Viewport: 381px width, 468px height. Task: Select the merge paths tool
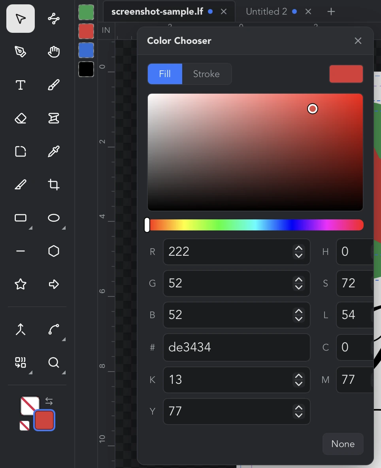tap(20, 330)
